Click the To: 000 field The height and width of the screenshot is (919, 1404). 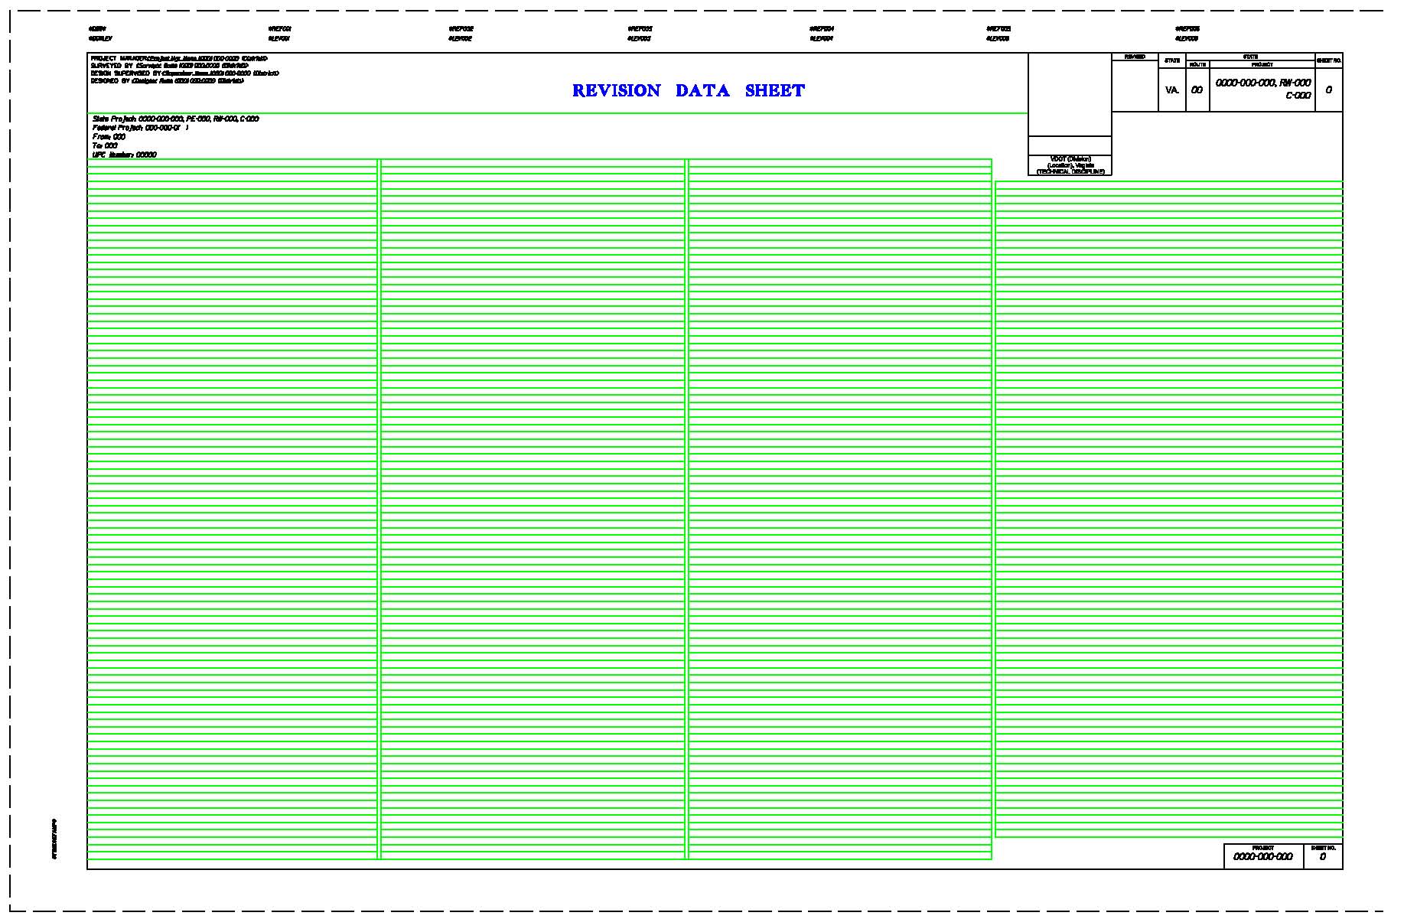coord(105,145)
